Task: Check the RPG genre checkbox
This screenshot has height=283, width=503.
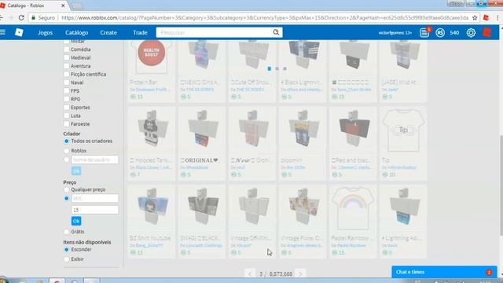Action: pyautogui.click(x=66, y=99)
